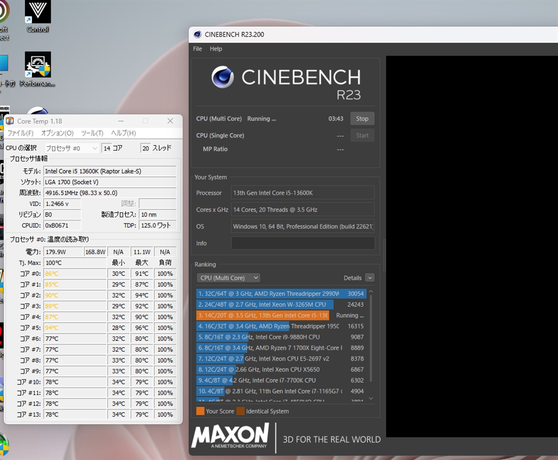Select ranking row 8 Xeon X5650
The image size is (558, 460).
(x=281, y=369)
